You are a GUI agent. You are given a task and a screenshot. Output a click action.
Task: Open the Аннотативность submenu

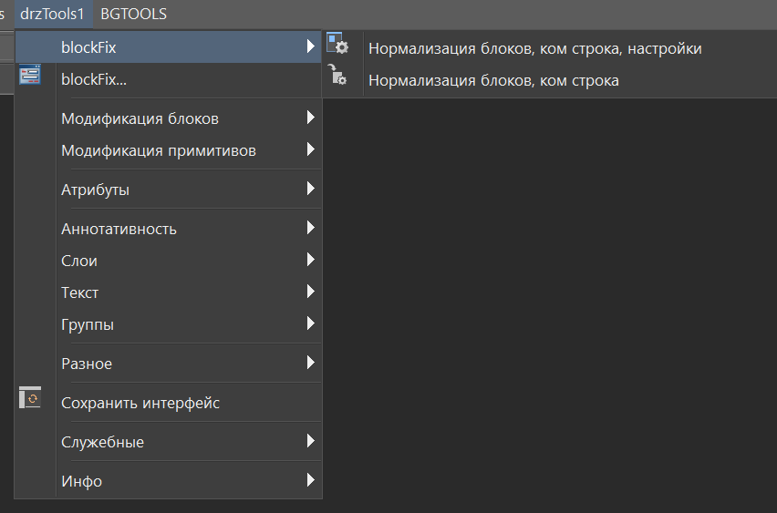click(x=169, y=229)
